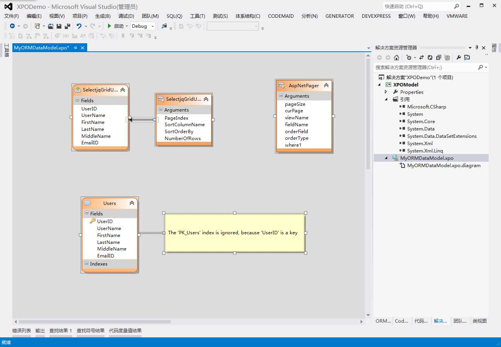Switch to the ORM... bottom panel tab
Screen dimensions: 501x347
pyautogui.click(x=383, y=321)
